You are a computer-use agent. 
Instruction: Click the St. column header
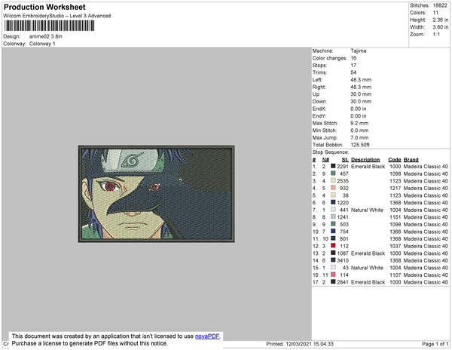coord(345,160)
